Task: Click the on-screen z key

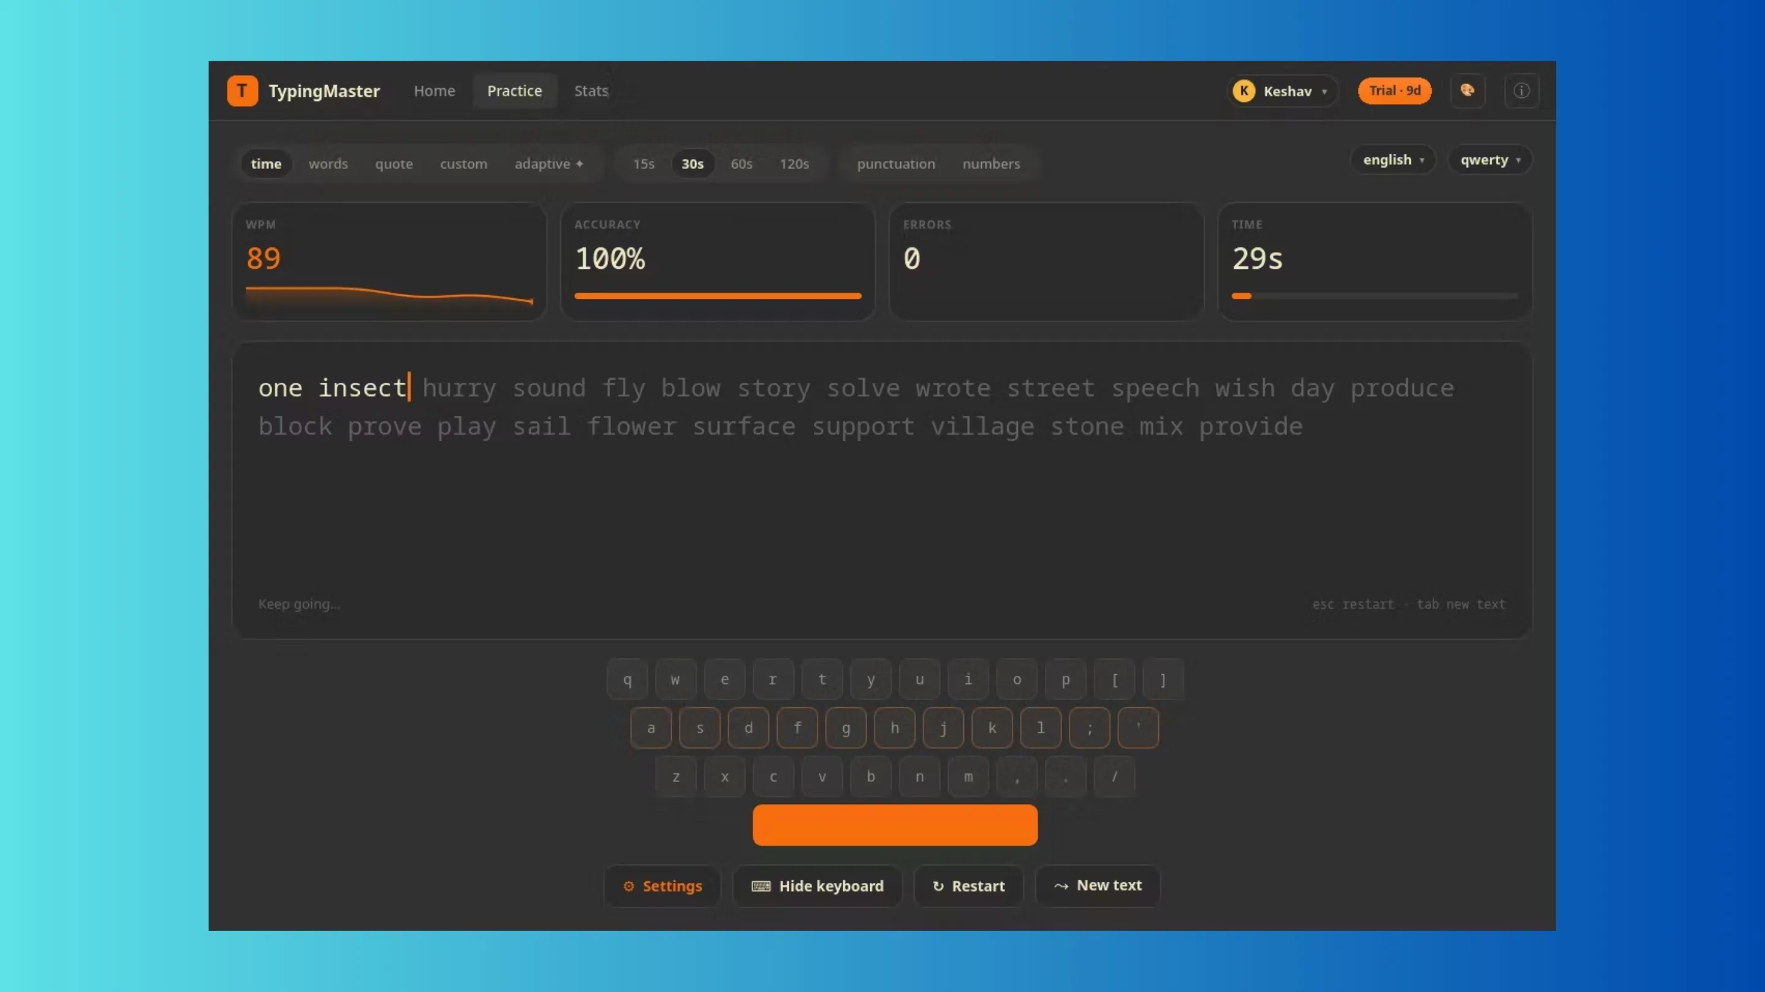Action: pyautogui.click(x=675, y=776)
